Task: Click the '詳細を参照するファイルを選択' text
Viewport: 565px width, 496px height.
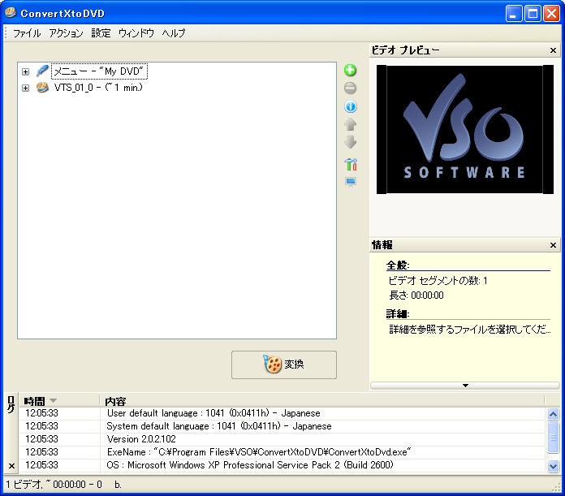Action: point(470,330)
